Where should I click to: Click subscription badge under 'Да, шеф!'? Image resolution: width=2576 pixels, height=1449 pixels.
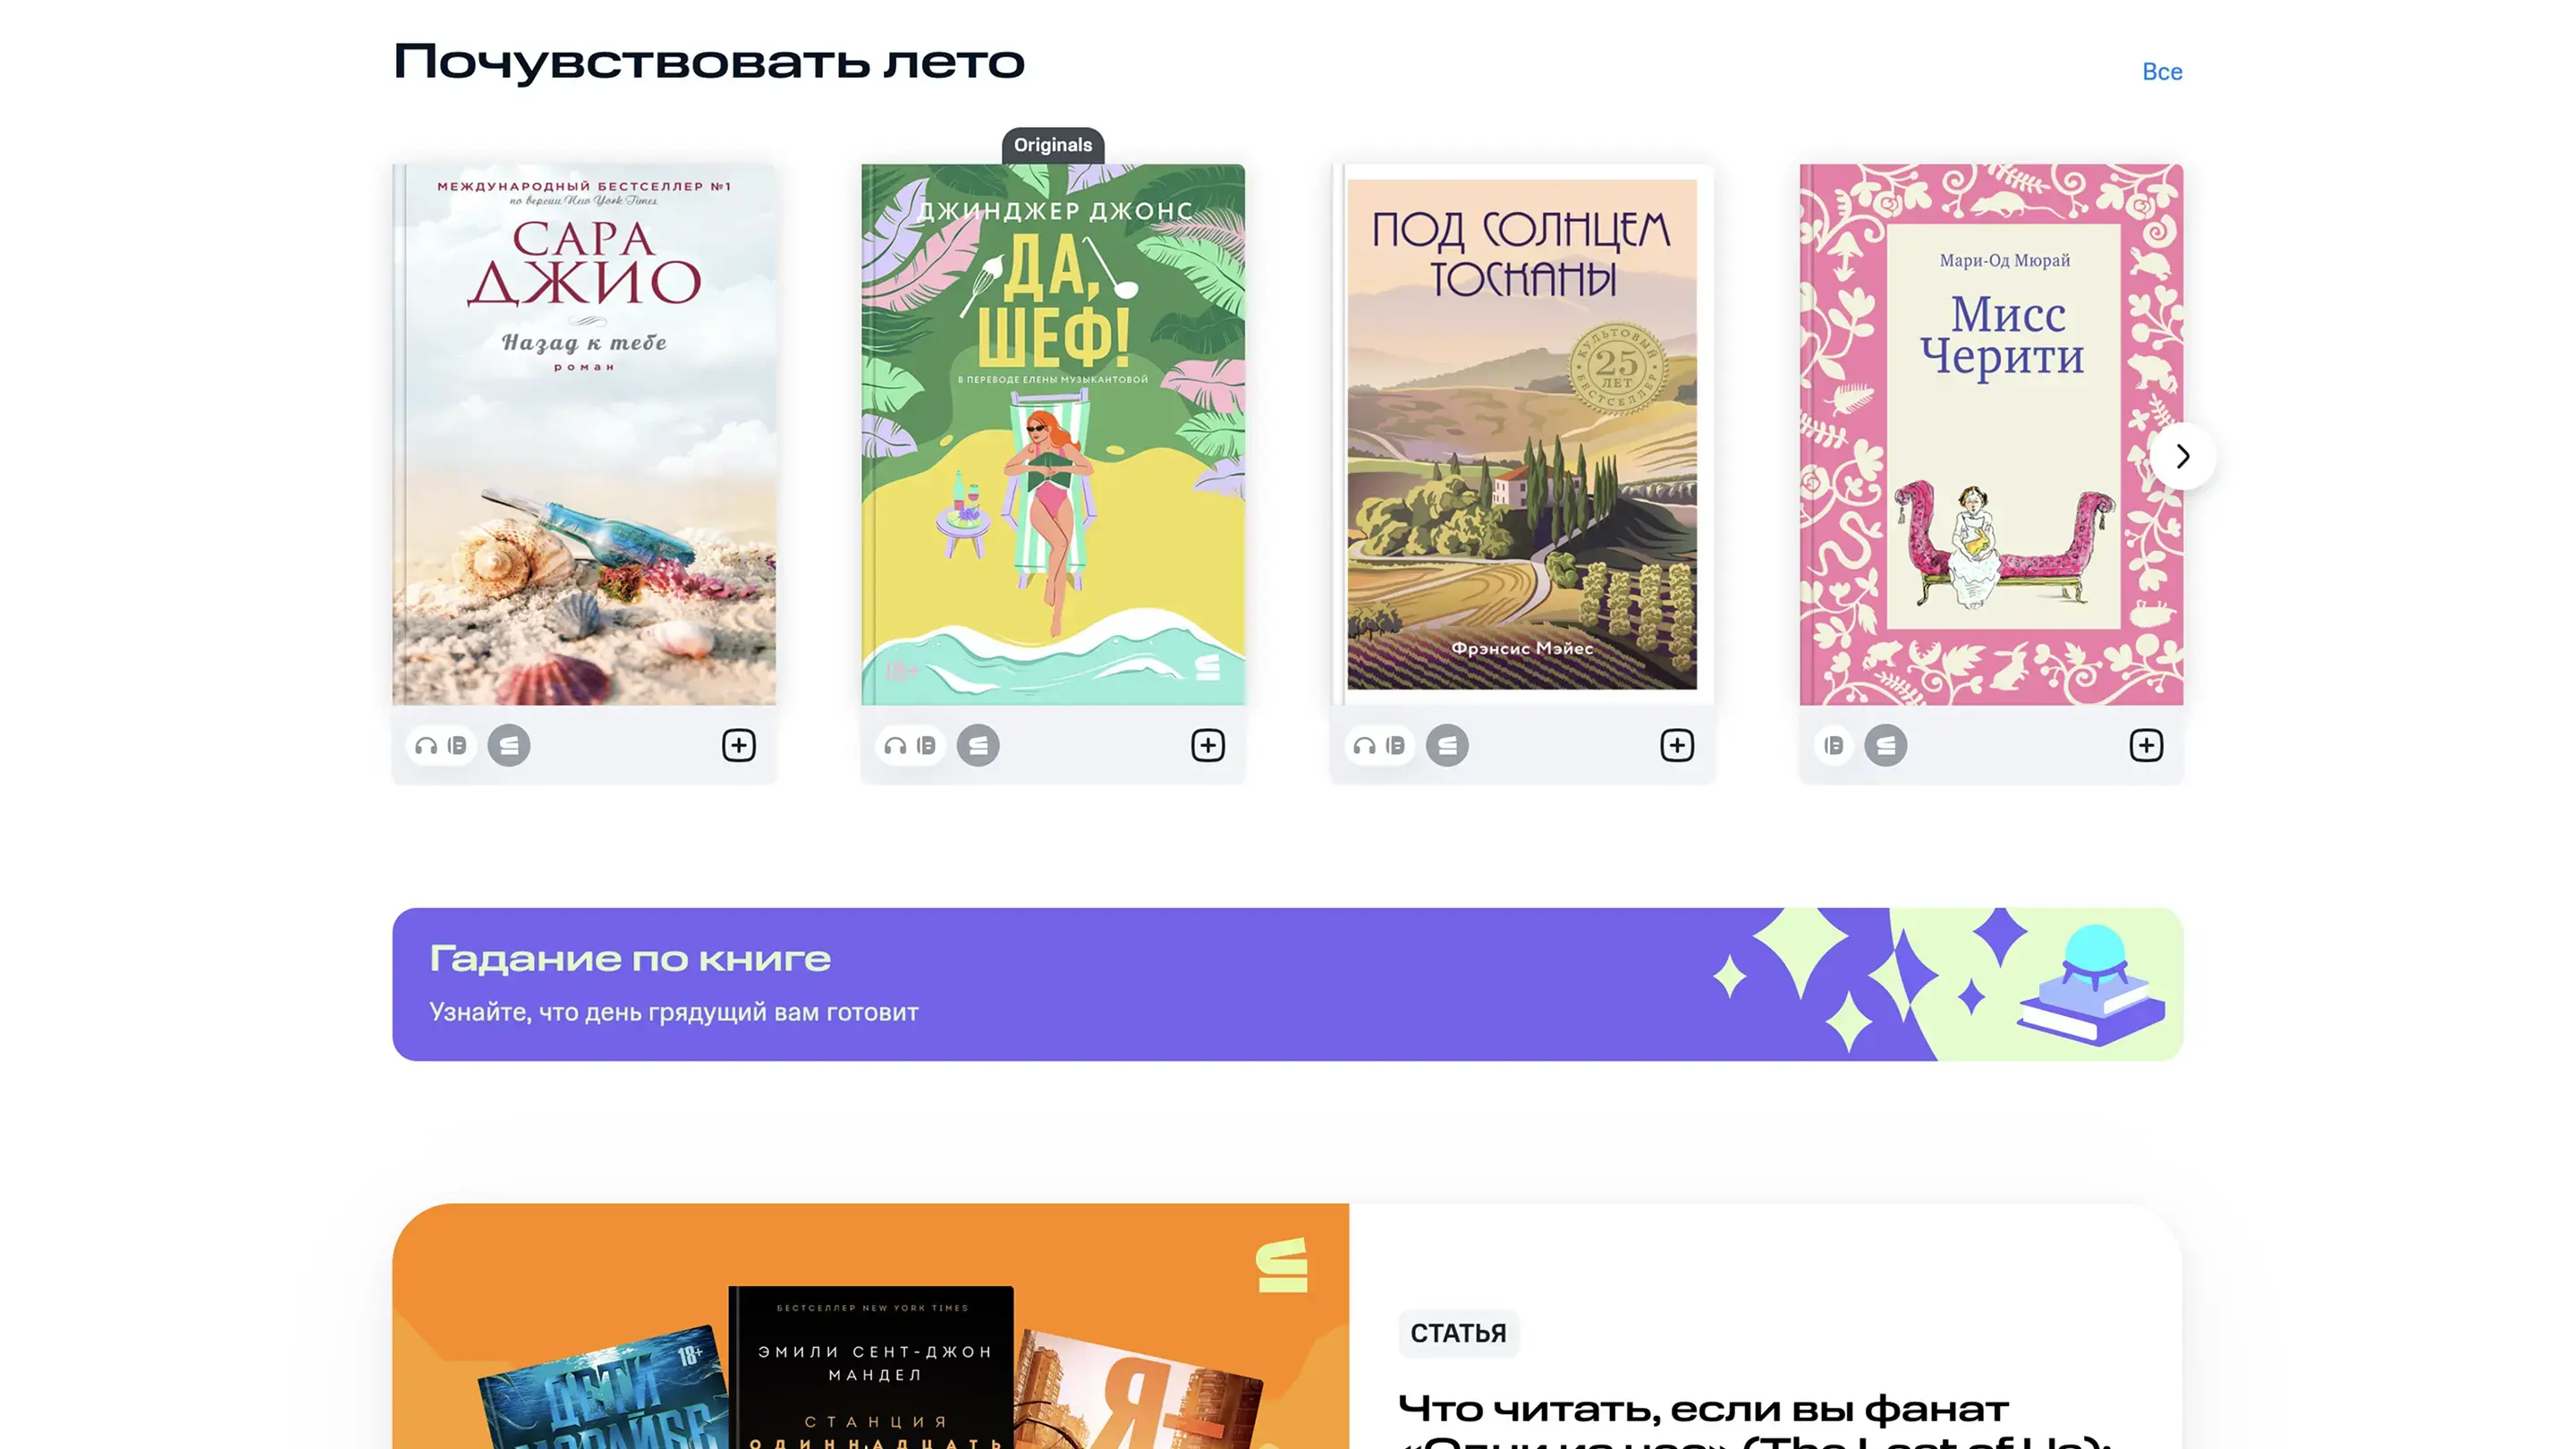click(977, 745)
